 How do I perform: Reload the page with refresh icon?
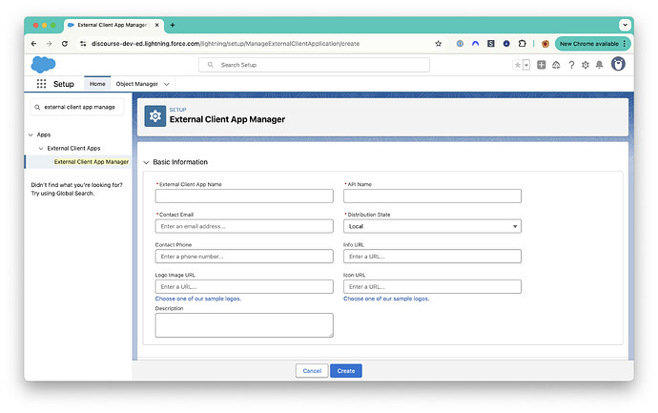[x=65, y=44]
